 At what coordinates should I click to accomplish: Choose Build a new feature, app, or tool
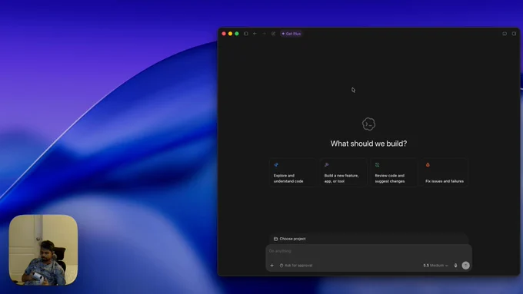point(343,173)
